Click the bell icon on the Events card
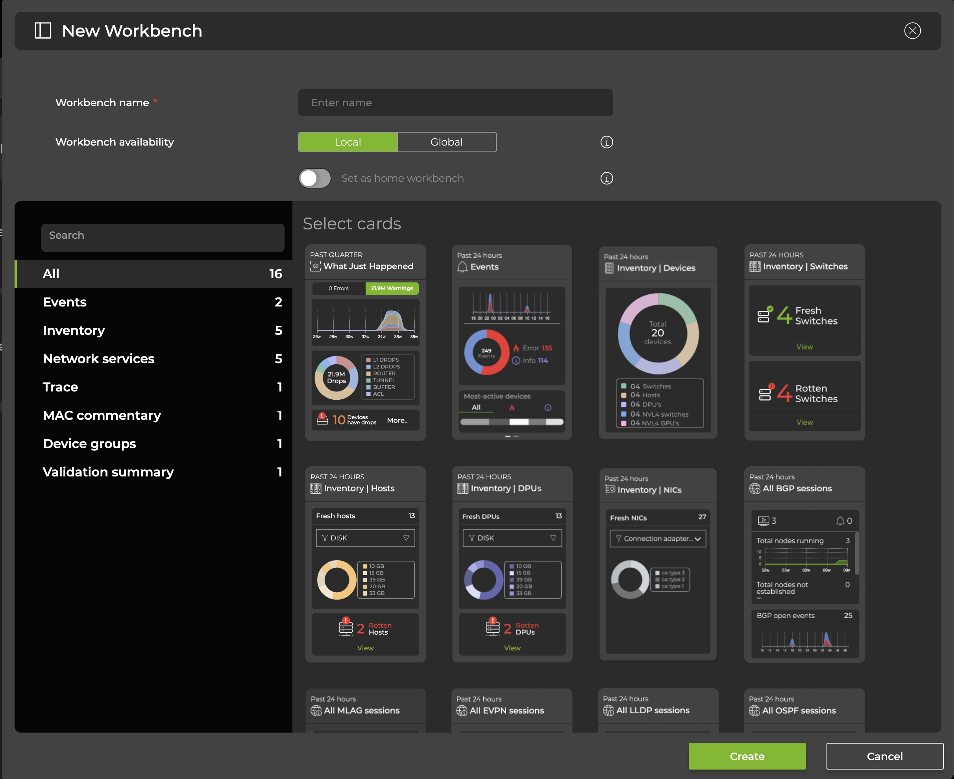The width and height of the screenshot is (954, 779). [462, 266]
